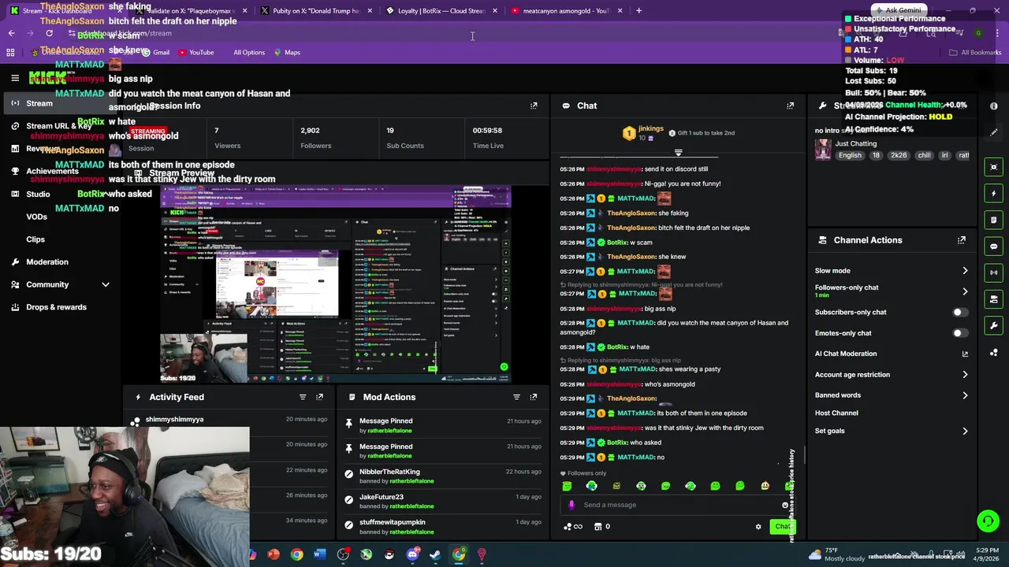Toggle Emotes-only chat switch
The height and width of the screenshot is (567, 1009).
(x=959, y=333)
